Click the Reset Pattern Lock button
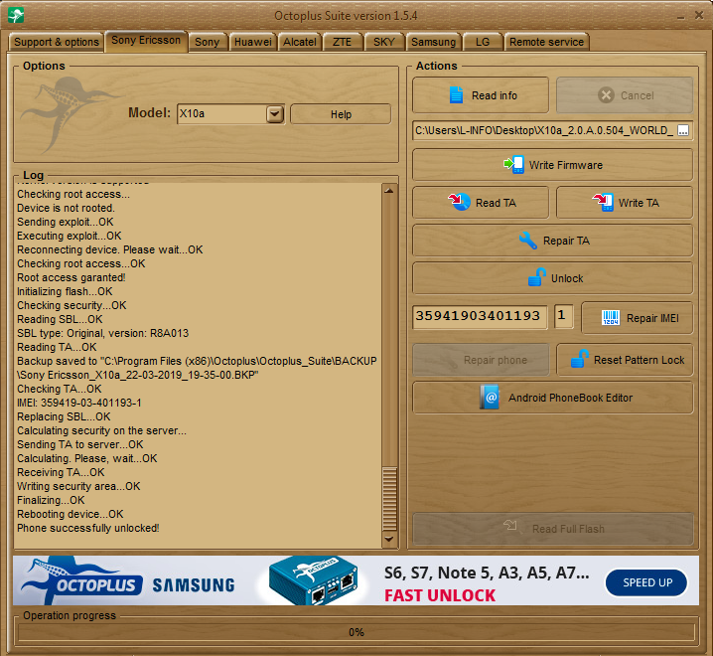Screen dimensions: 713x656 [625, 360]
